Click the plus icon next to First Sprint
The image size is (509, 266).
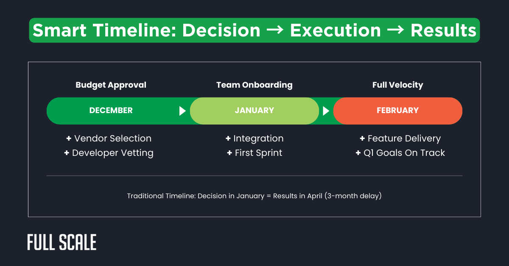click(x=229, y=153)
